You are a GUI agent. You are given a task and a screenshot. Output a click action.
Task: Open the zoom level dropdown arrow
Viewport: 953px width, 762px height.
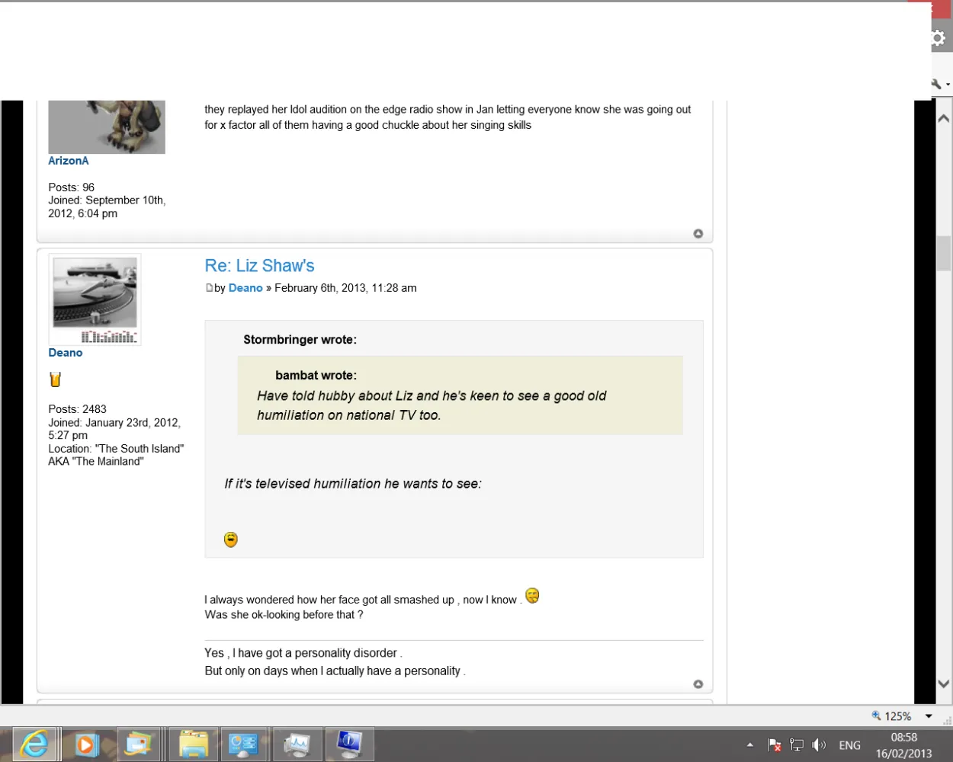[x=929, y=716]
